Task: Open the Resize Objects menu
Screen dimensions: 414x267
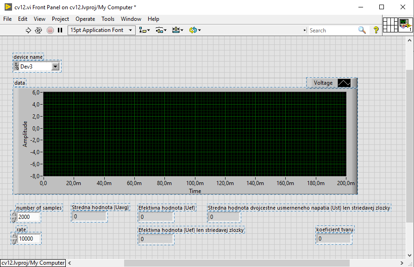Action: (x=177, y=31)
